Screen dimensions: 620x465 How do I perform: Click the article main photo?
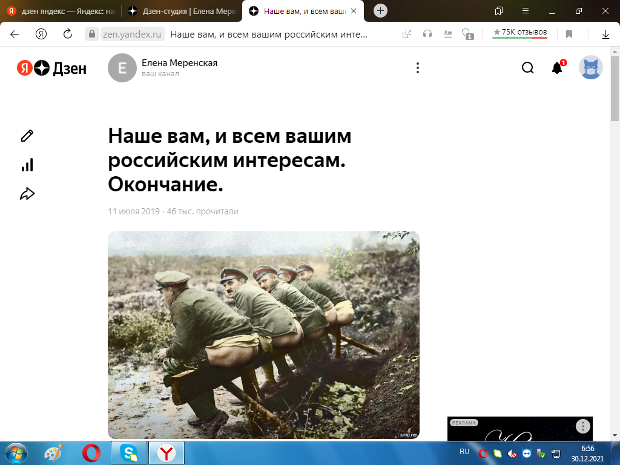click(263, 335)
